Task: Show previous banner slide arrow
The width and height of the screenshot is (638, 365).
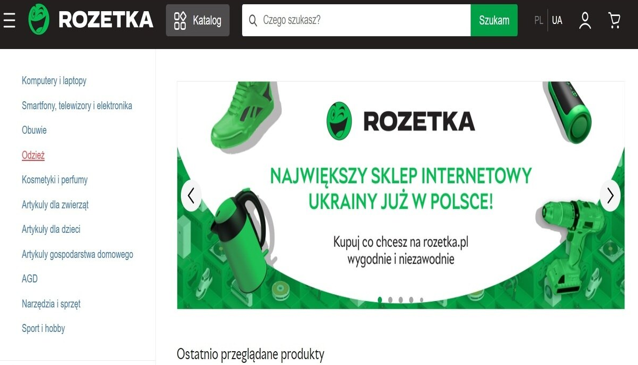Action: [x=191, y=196]
